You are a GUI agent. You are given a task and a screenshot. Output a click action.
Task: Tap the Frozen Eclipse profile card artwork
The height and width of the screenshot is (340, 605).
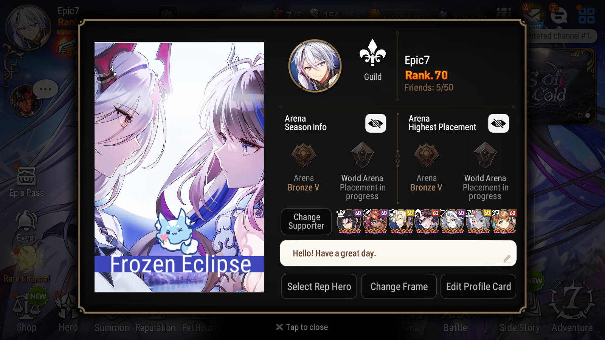(x=179, y=167)
